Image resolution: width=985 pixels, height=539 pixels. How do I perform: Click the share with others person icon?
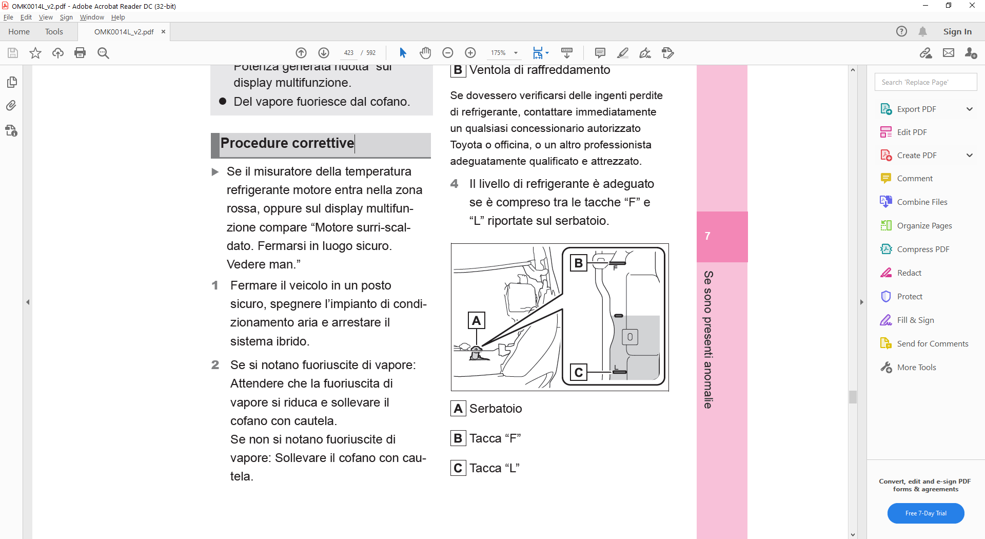971,53
